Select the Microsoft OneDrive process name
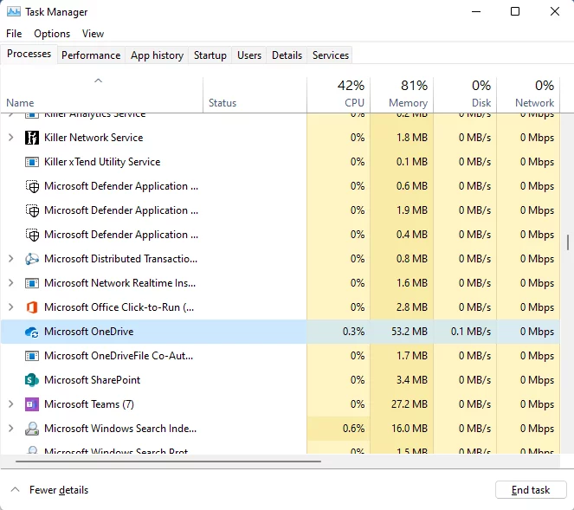Viewport: 574px width, 510px height. tap(89, 332)
